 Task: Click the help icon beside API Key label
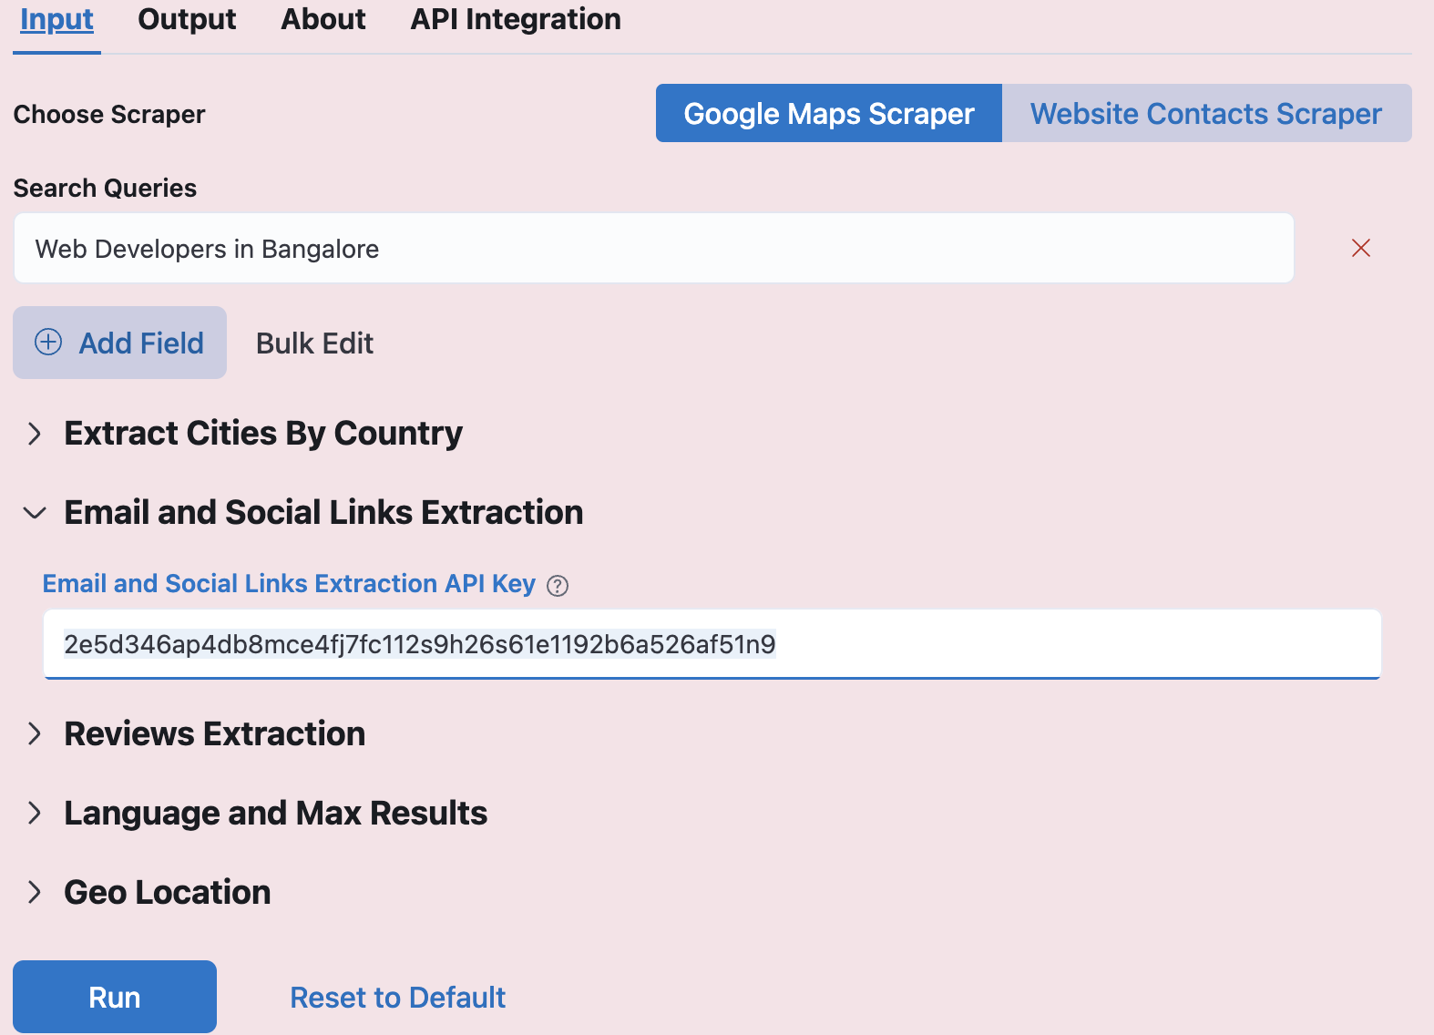click(x=558, y=586)
